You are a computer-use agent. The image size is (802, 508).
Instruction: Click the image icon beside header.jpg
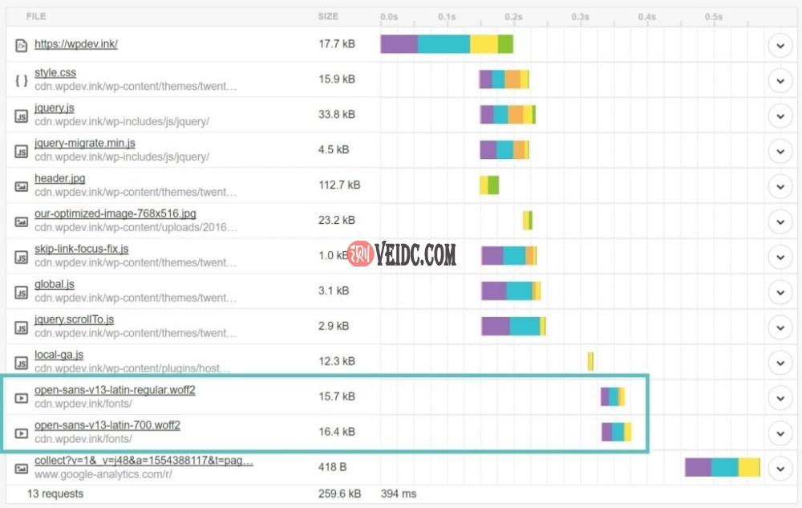click(21, 187)
